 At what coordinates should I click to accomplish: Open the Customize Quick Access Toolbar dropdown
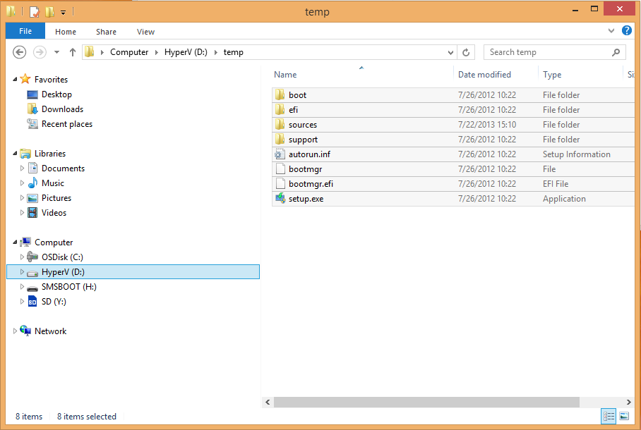(64, 12)
